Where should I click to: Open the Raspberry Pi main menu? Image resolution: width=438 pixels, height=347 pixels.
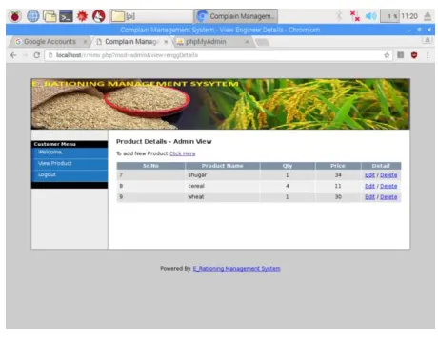(x=14, y=16)
